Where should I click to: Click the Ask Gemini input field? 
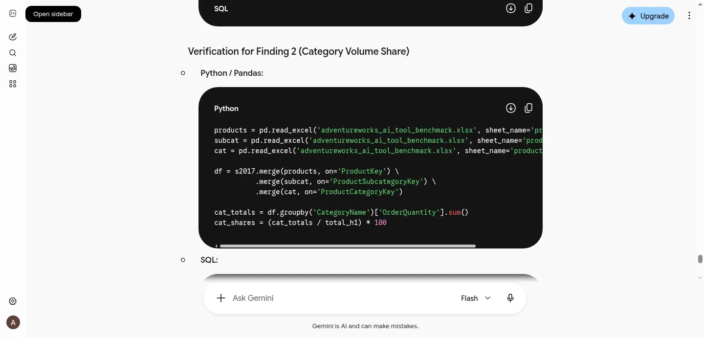click(342, 298)
